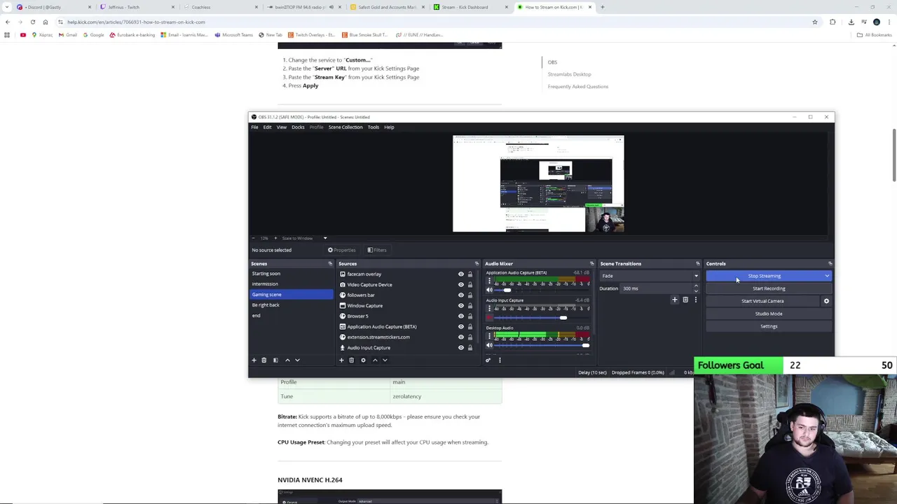The image size is (897, 504).
Task: Switch to Stream - Kick Dashboard tab
Action: click(471, 7)
